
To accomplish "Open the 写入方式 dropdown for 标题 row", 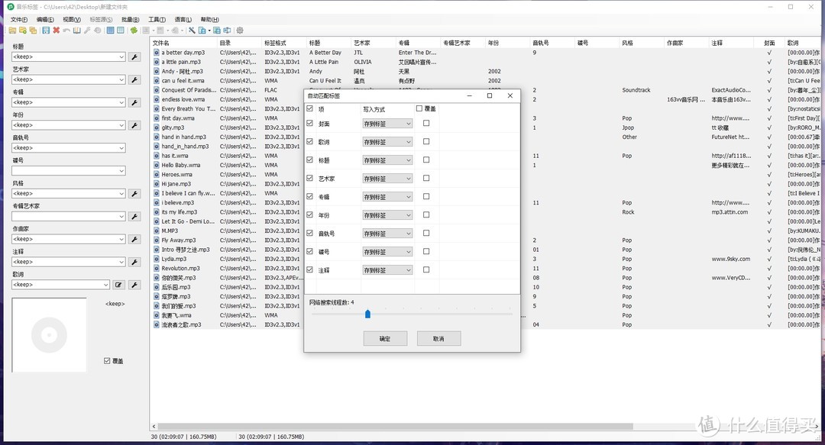I will coord(387,160).
